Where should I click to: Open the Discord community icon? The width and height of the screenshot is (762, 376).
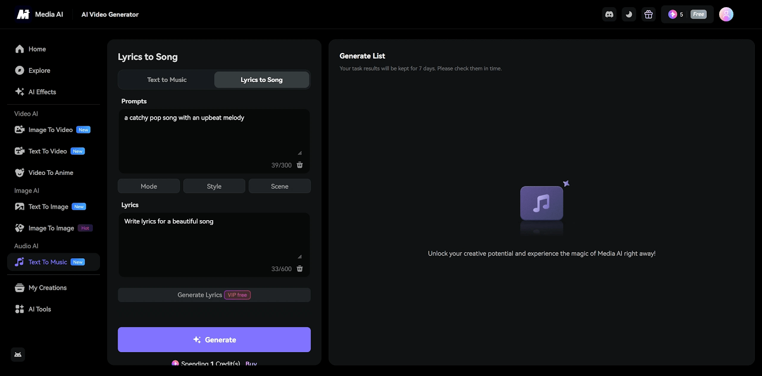point(609,14)
